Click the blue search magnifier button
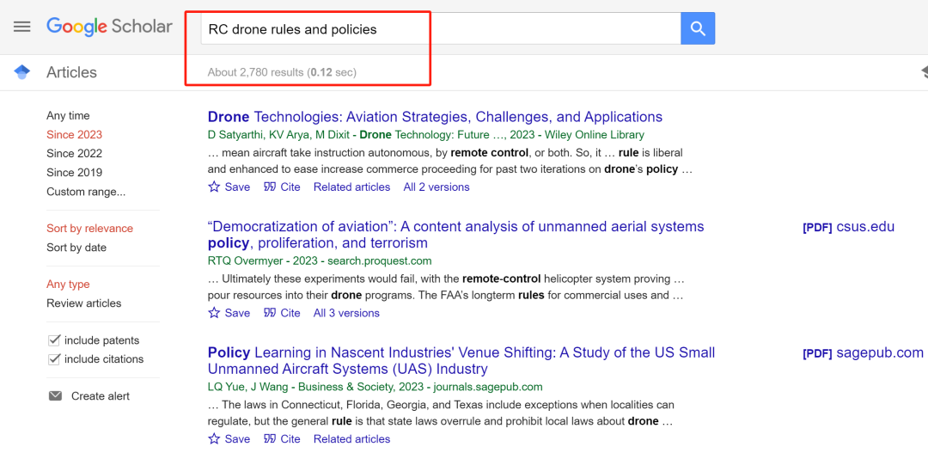The image size is (928, 453). pyautogui.click(x=698, y=29)
